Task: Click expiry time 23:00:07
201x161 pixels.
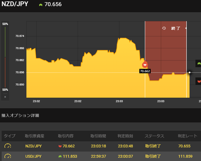Action: [126, 156]
